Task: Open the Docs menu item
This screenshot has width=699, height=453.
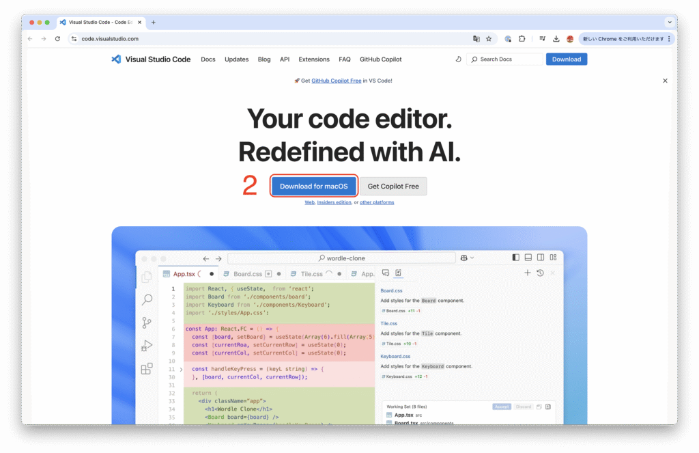Action: [x=208, y=59]
